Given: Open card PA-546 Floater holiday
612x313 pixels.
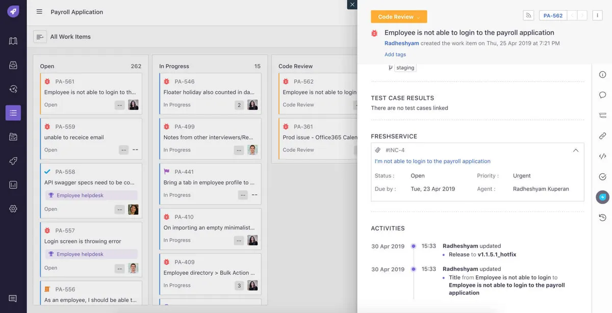Looking at the screenshot, I should click(210, 93).
